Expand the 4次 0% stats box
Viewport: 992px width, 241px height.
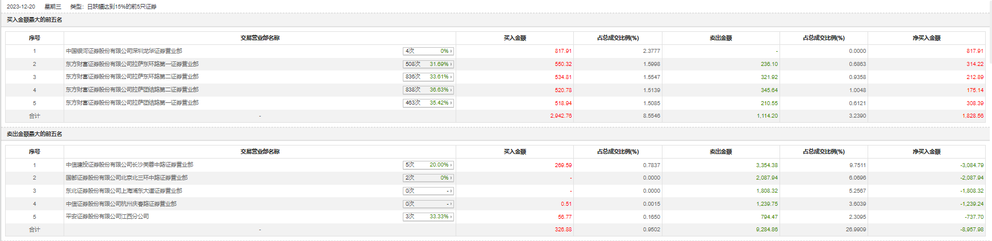(428, 51)
